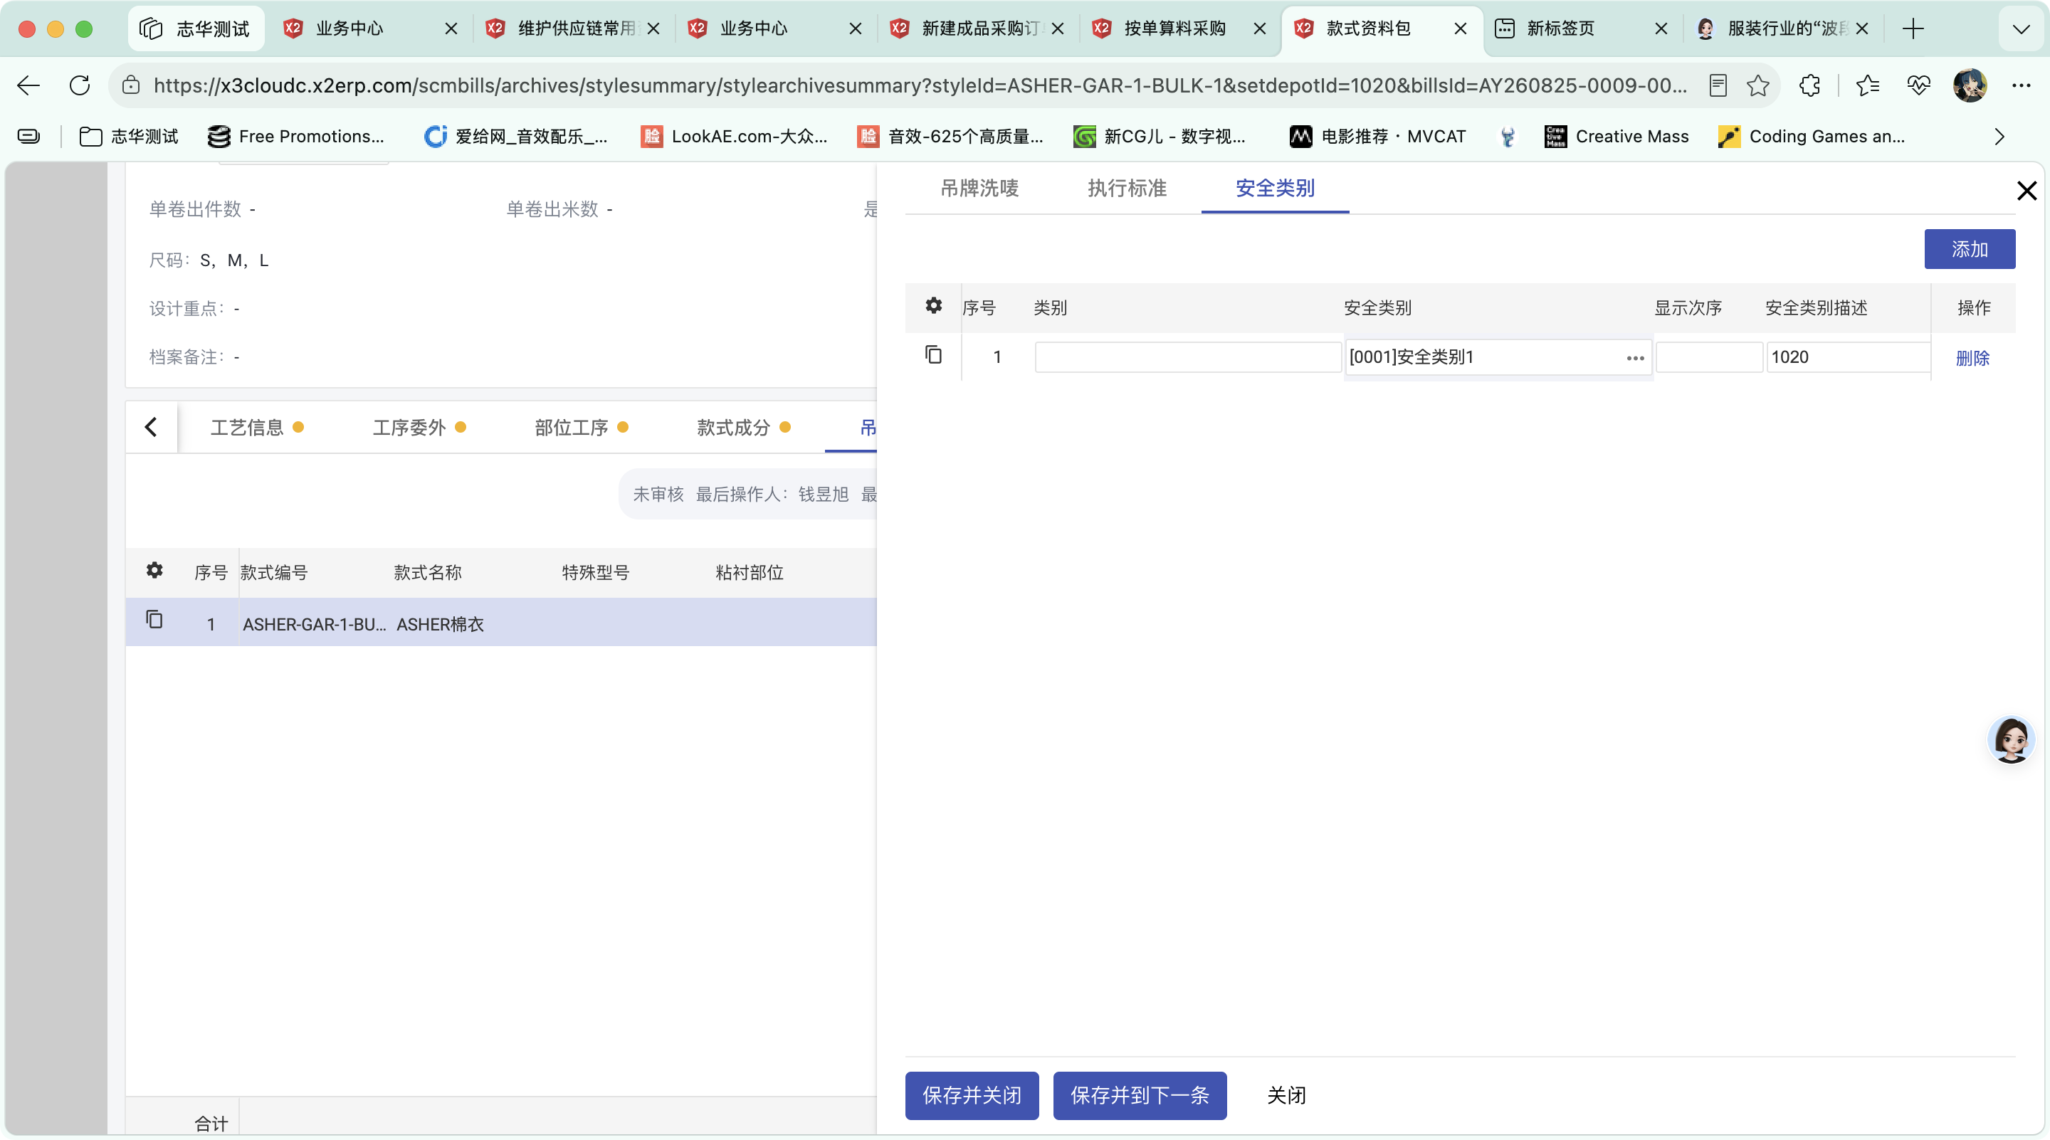Click 保存并关闭 button
Image resolution: width=2050 pixels, height=1140 pixels.
972,1095
